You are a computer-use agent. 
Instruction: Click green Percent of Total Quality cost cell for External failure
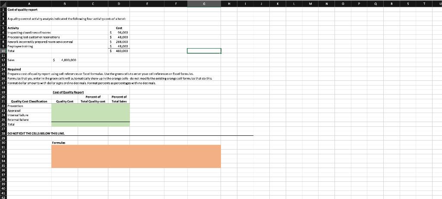click(x=93, y=119)
